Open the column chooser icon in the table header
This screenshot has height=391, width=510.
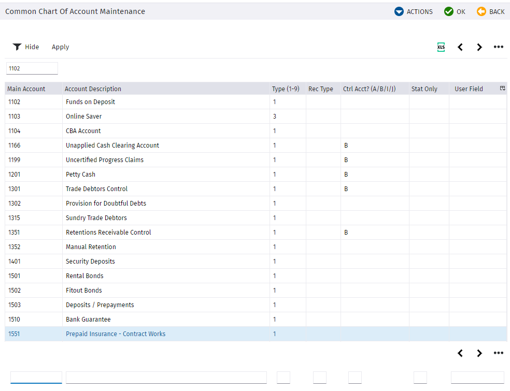coord(503,89)
